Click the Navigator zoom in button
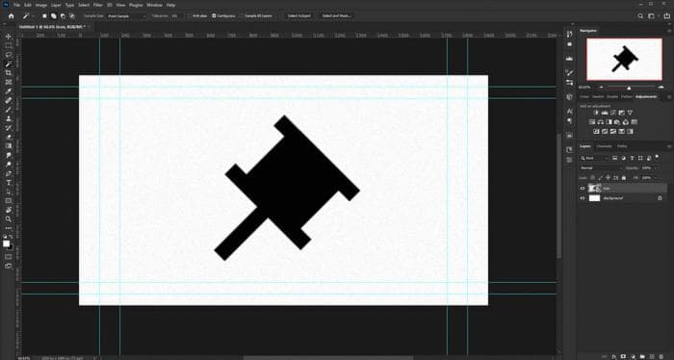This screenshot has height=360, width=674. coord(661,88)
